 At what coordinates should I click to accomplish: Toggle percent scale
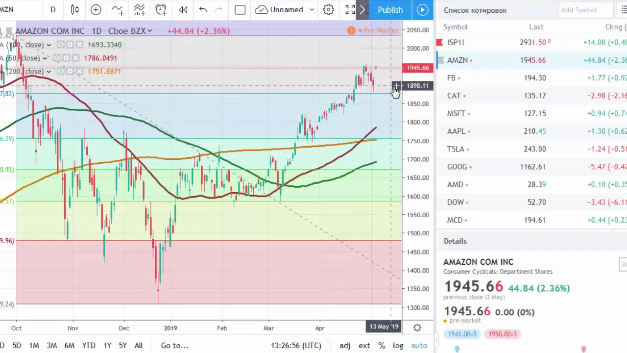point(383,345)
